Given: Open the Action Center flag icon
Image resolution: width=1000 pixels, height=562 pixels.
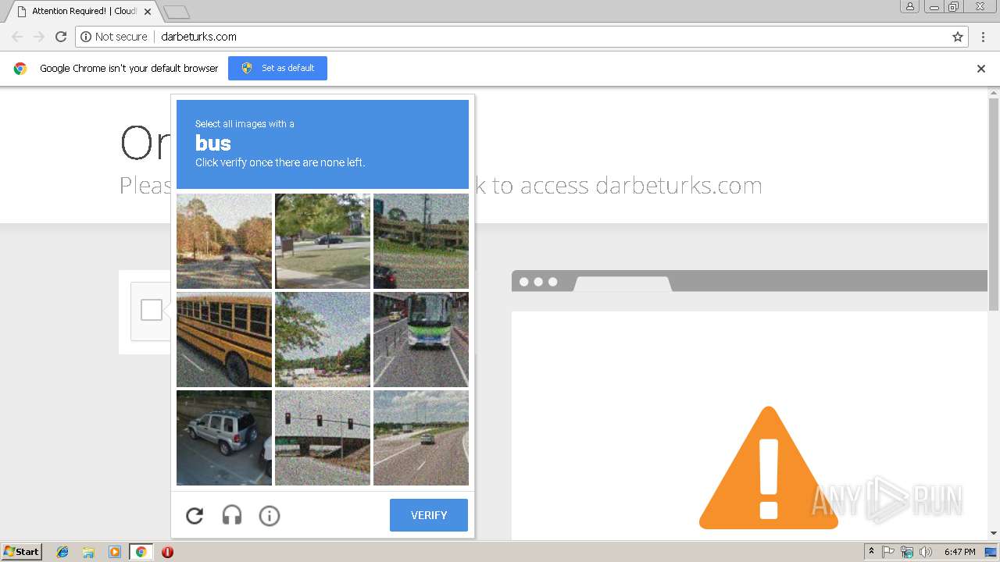Looking at the screenshot, I should point(888,552).
